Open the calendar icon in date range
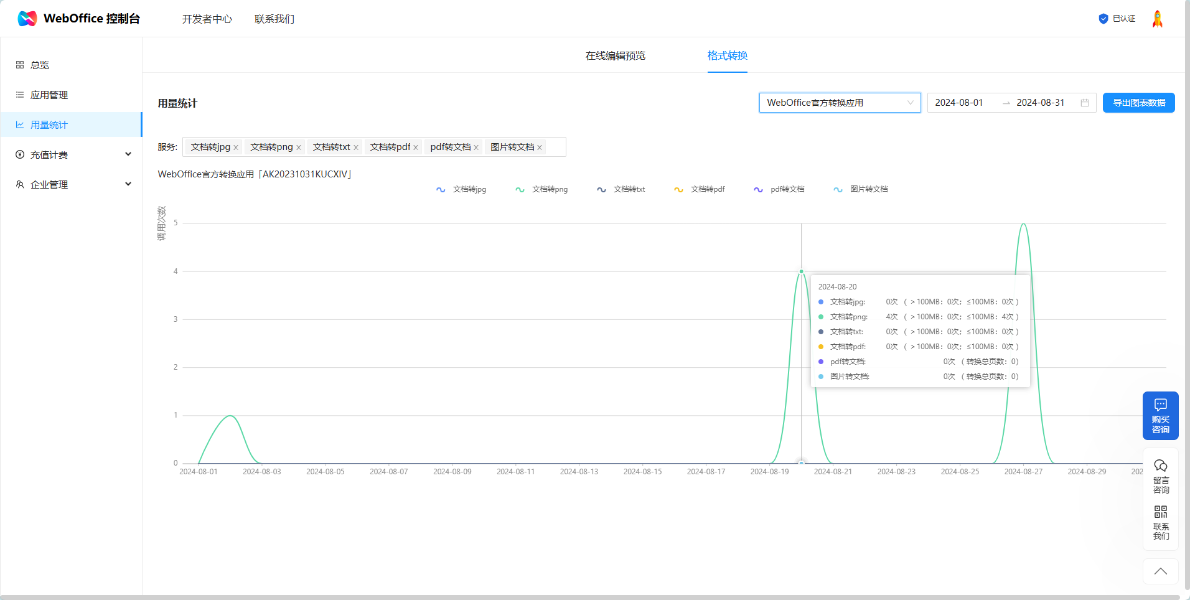1190x600 pixels. (1085, 103)
